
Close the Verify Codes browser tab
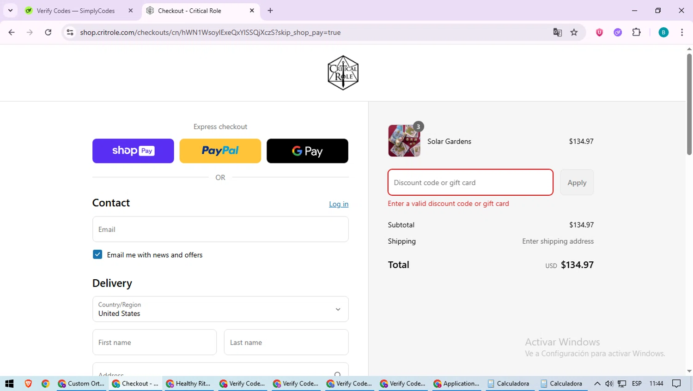[x=131, y=11]
